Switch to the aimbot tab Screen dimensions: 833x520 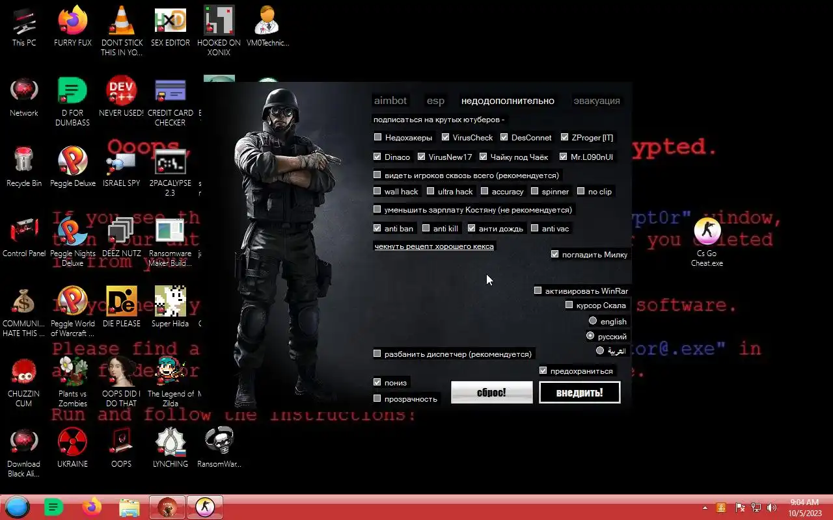390,101
